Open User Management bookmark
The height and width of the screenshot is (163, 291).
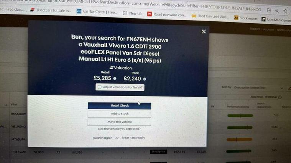coord(276,19)
